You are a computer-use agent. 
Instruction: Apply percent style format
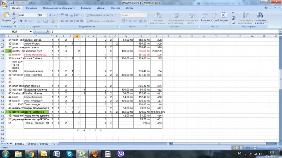coord(130,21)
